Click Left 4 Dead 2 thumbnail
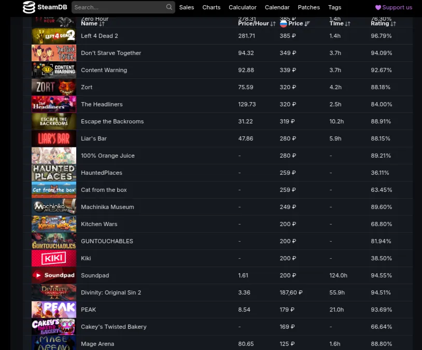Viewport: 422px width, 350px height. coord(54,36)
